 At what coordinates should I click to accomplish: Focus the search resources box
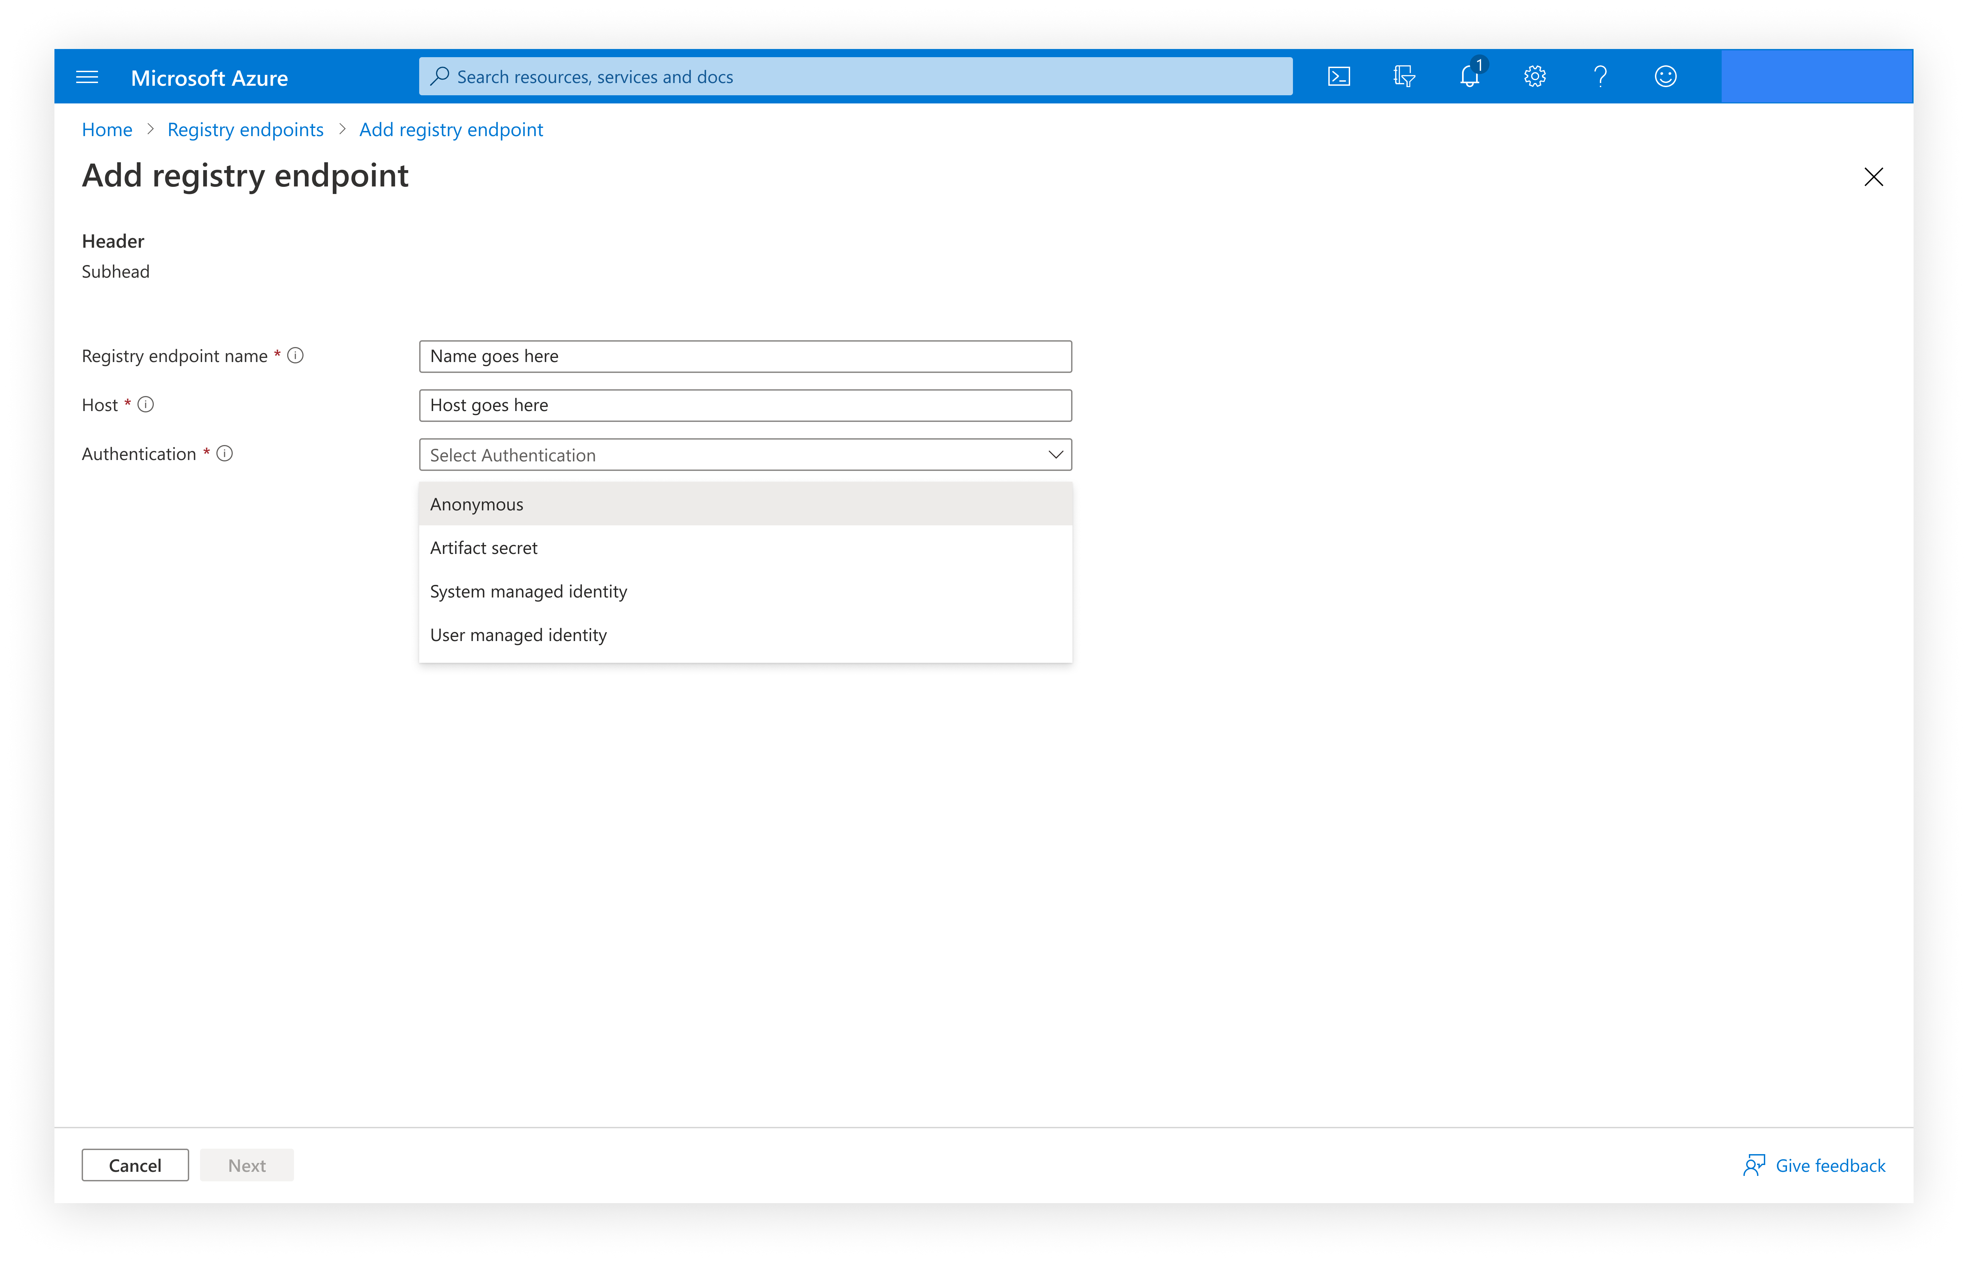tap(855, 76)
